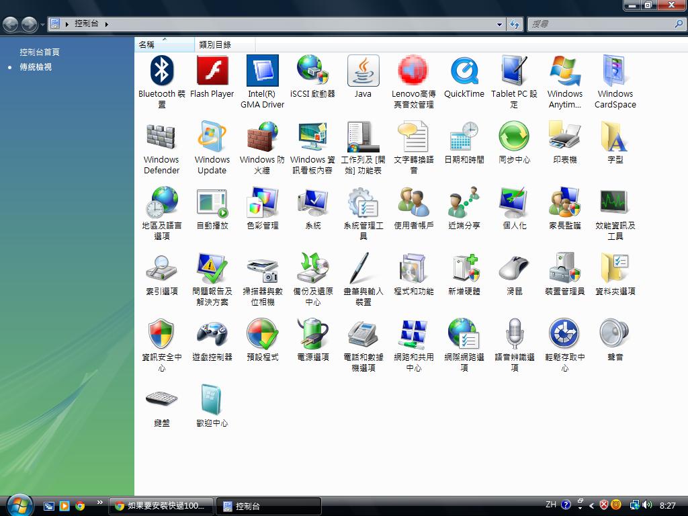Open 色彩管理
This screenshot has height=516, width=688.
[263, 208]
